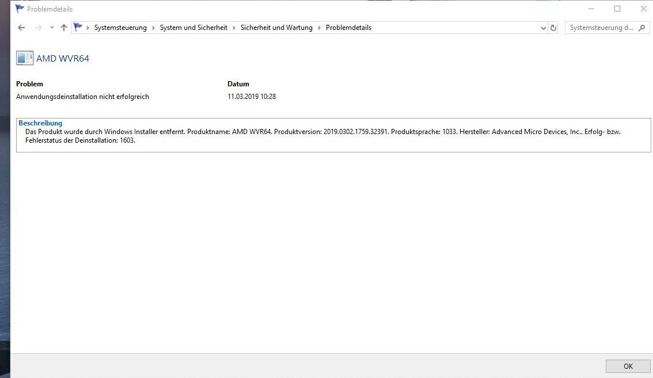Open the recent locations dropdown arrow
The image size is (653, 378).
pyautogui.click(x=52, y=28)
